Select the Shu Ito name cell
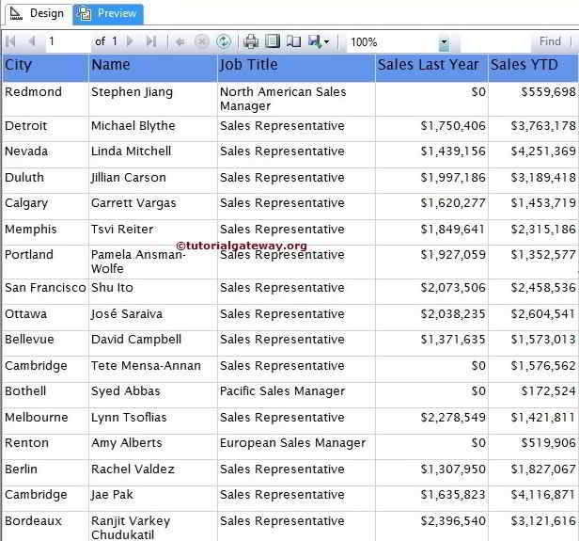The image size is (579, 541). (153, 292)
